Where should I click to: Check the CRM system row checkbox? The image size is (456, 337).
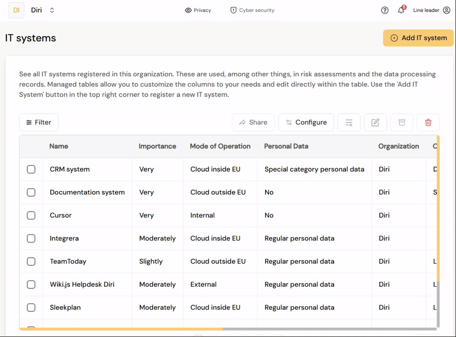[31, 169]
